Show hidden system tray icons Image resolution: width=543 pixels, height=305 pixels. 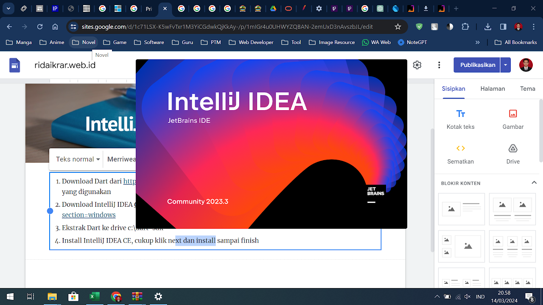point(437,297)
